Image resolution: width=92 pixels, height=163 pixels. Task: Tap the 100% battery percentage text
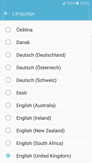pyautogui.click(x=71, y=3)
